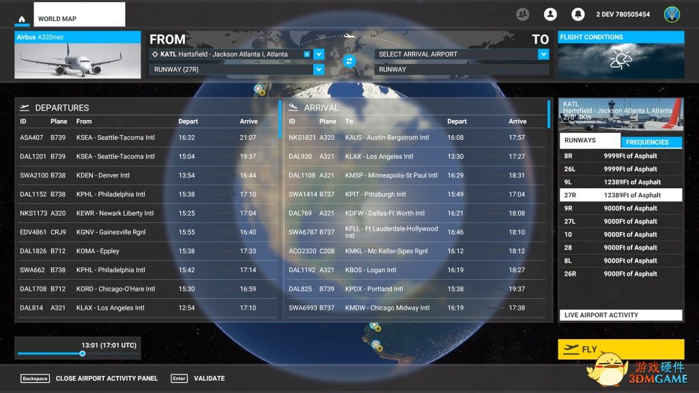
Task: Select departure flight SWA2100 from Denver
Action: 147,175
